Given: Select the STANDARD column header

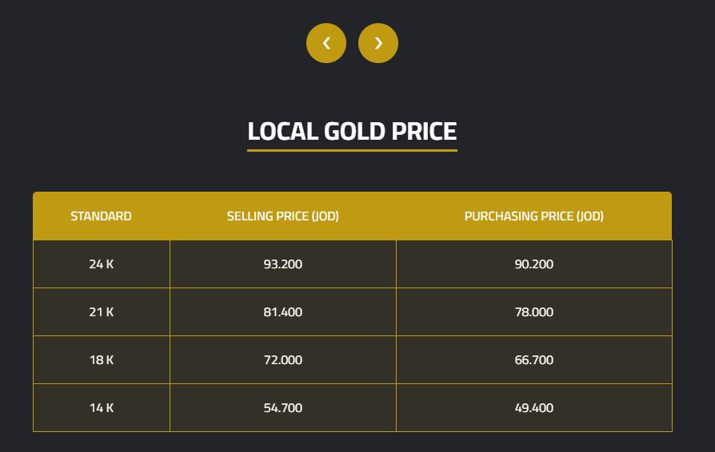Looking at the screenshot, I should pos(101,216).
